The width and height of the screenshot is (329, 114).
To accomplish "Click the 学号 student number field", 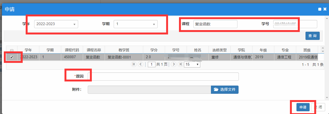I will click(295, 24).
